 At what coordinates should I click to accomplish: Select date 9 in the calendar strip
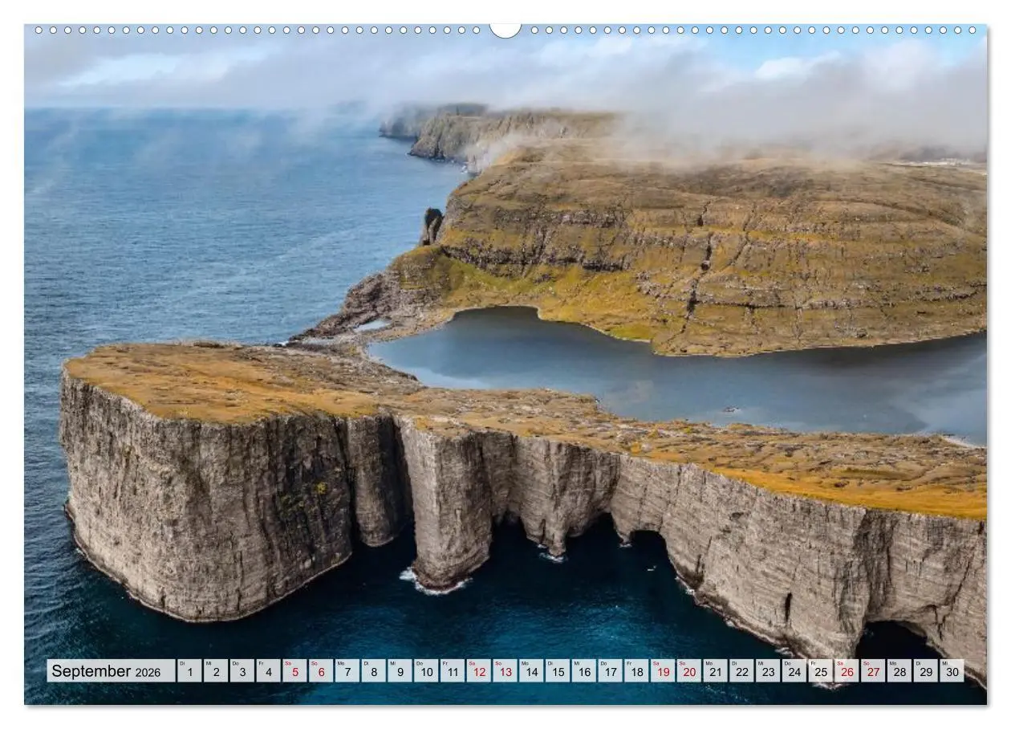coord(400,671)
